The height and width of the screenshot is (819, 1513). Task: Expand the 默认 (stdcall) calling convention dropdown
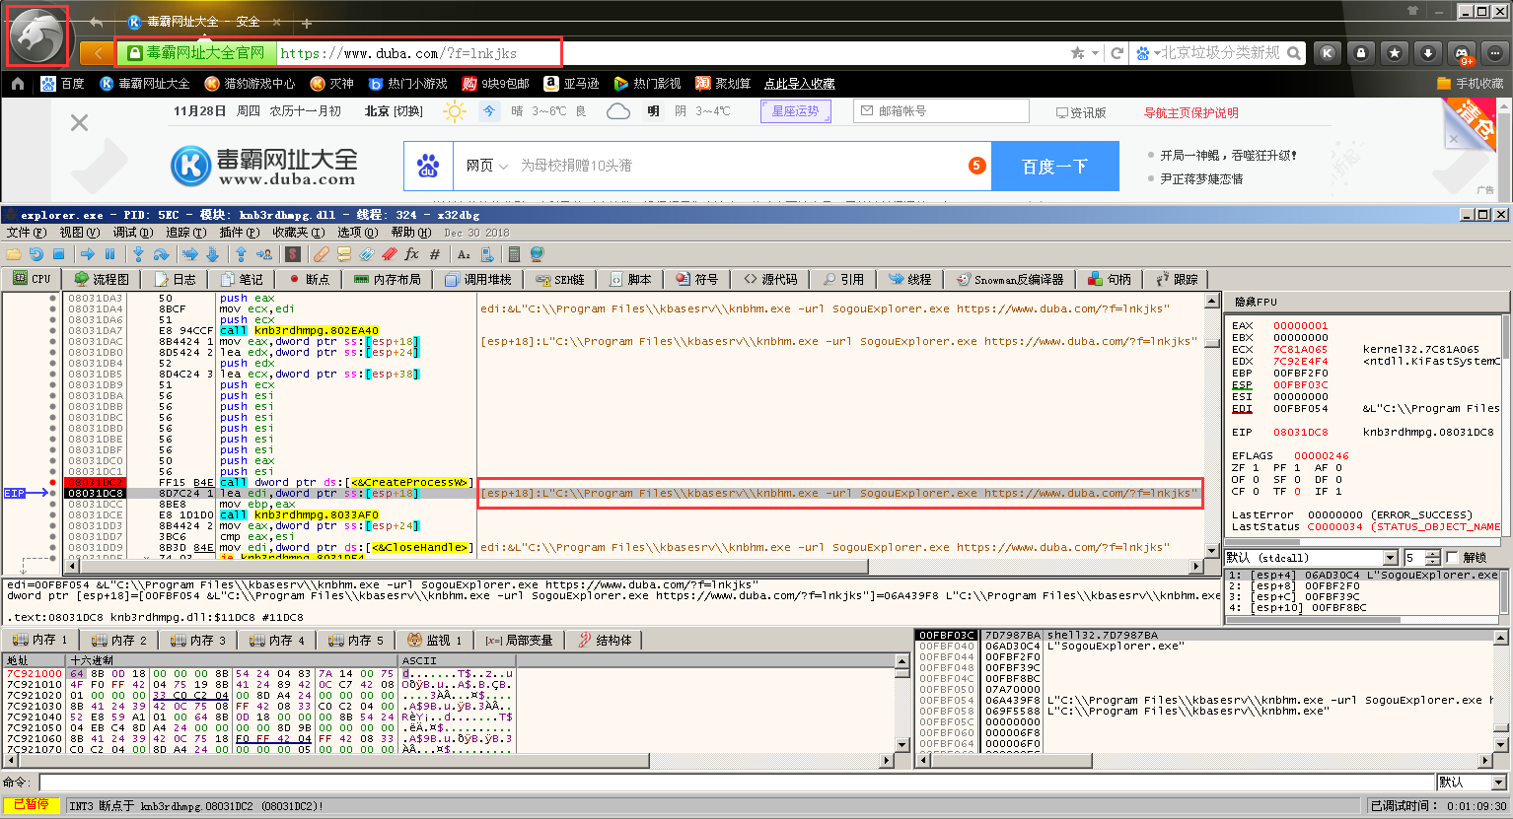tap(1390, 558)
